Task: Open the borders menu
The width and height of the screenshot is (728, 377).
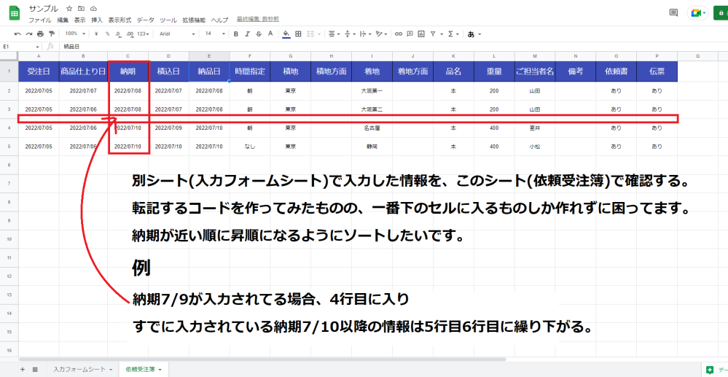Action: point(298,34)
